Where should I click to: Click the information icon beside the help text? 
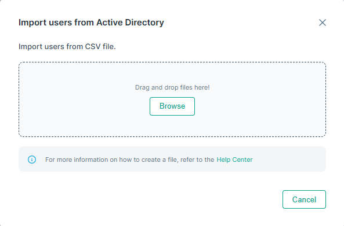pos(32,160)
